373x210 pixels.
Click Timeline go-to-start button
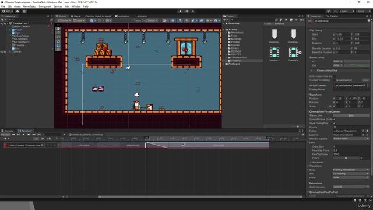coord(13,135)
